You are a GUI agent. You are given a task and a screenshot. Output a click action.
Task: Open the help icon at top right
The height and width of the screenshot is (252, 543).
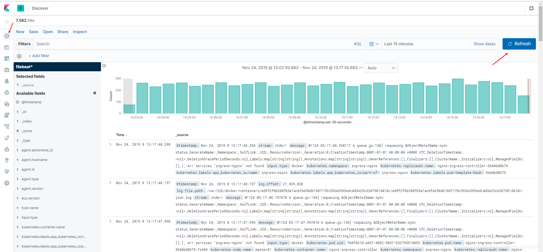click(531, 8)
